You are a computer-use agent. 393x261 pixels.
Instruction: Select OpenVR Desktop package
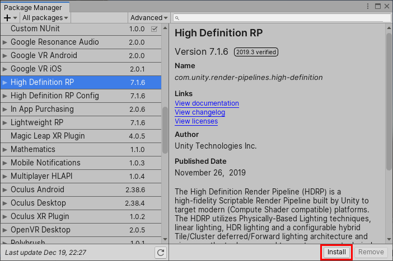click(x=81, y=230)
